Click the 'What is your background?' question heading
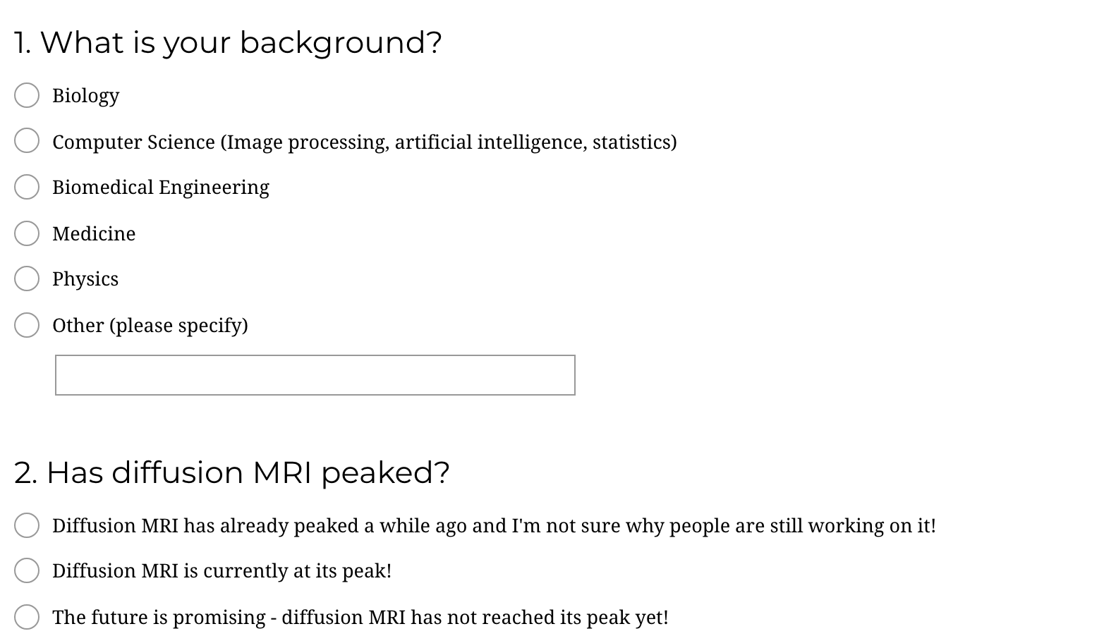The width and height of the screenshot is (1104, 636). pyautogui.click(x=228, y=43)
